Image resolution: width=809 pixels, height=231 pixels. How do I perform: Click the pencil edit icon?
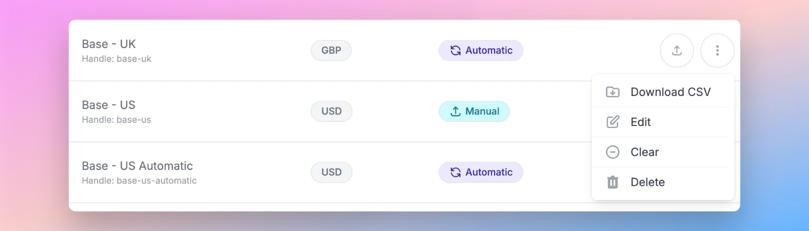[x=613, y=122]
